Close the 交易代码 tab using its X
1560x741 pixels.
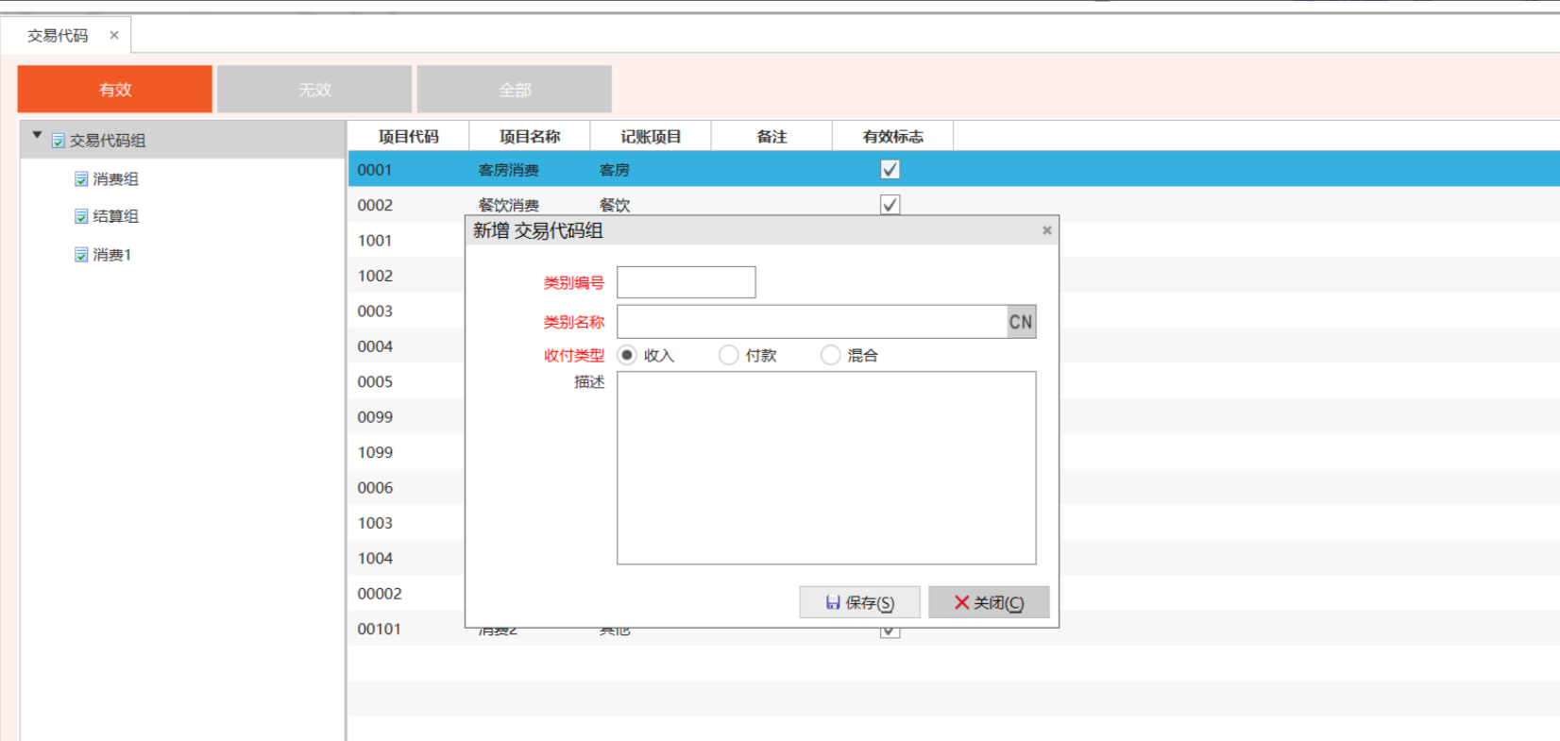click(114, 35)
